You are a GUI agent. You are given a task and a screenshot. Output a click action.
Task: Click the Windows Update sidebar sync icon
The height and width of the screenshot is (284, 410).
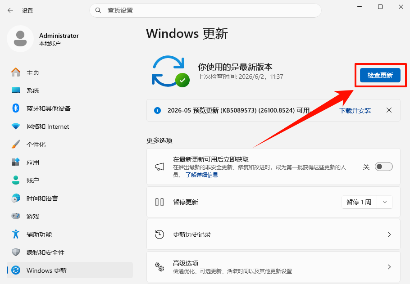tap(16, 270)
